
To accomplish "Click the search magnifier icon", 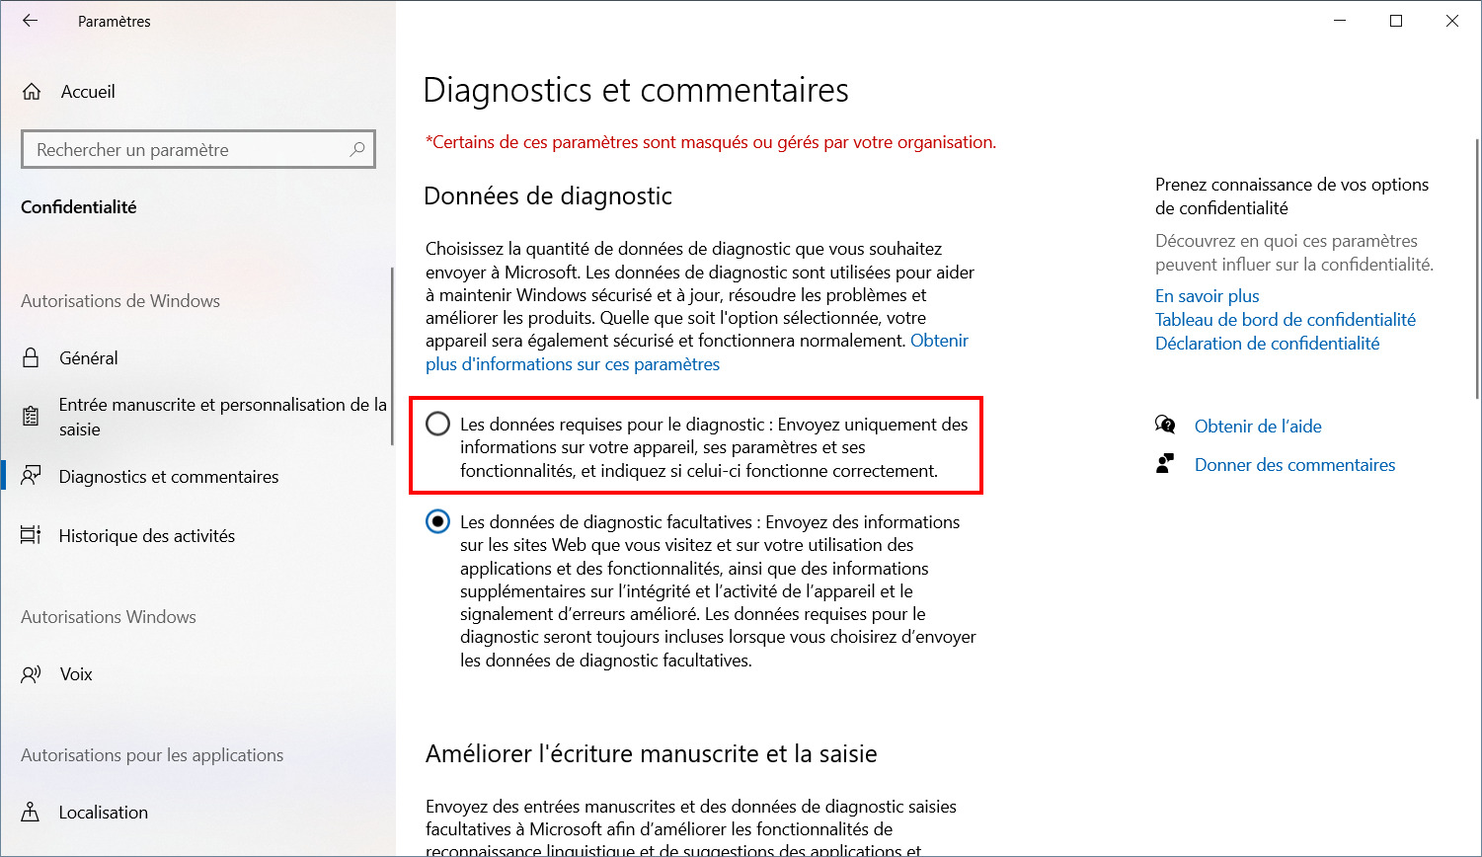I will click(x=357, y=149).
